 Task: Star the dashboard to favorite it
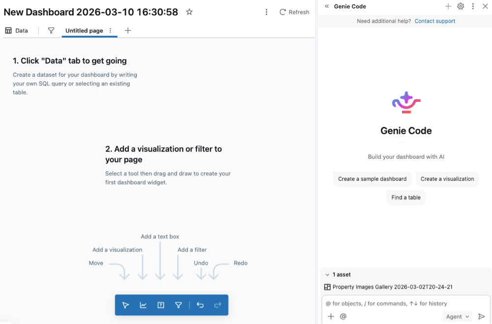(x=189, y=12)
